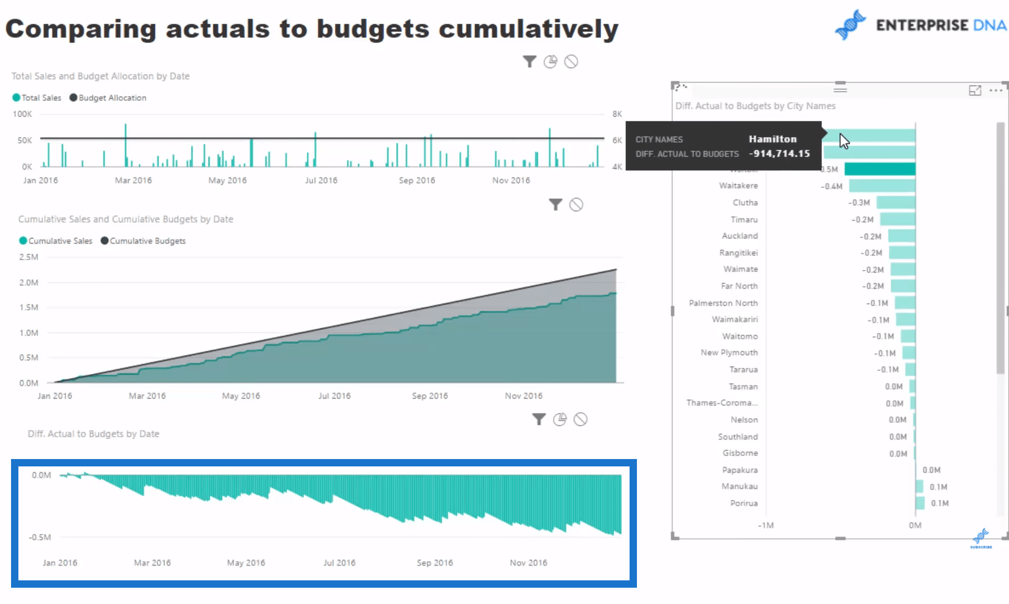Click the Porirua bar in city diff chart
This screenshot has height=604, width=1009.
[920, 503]
